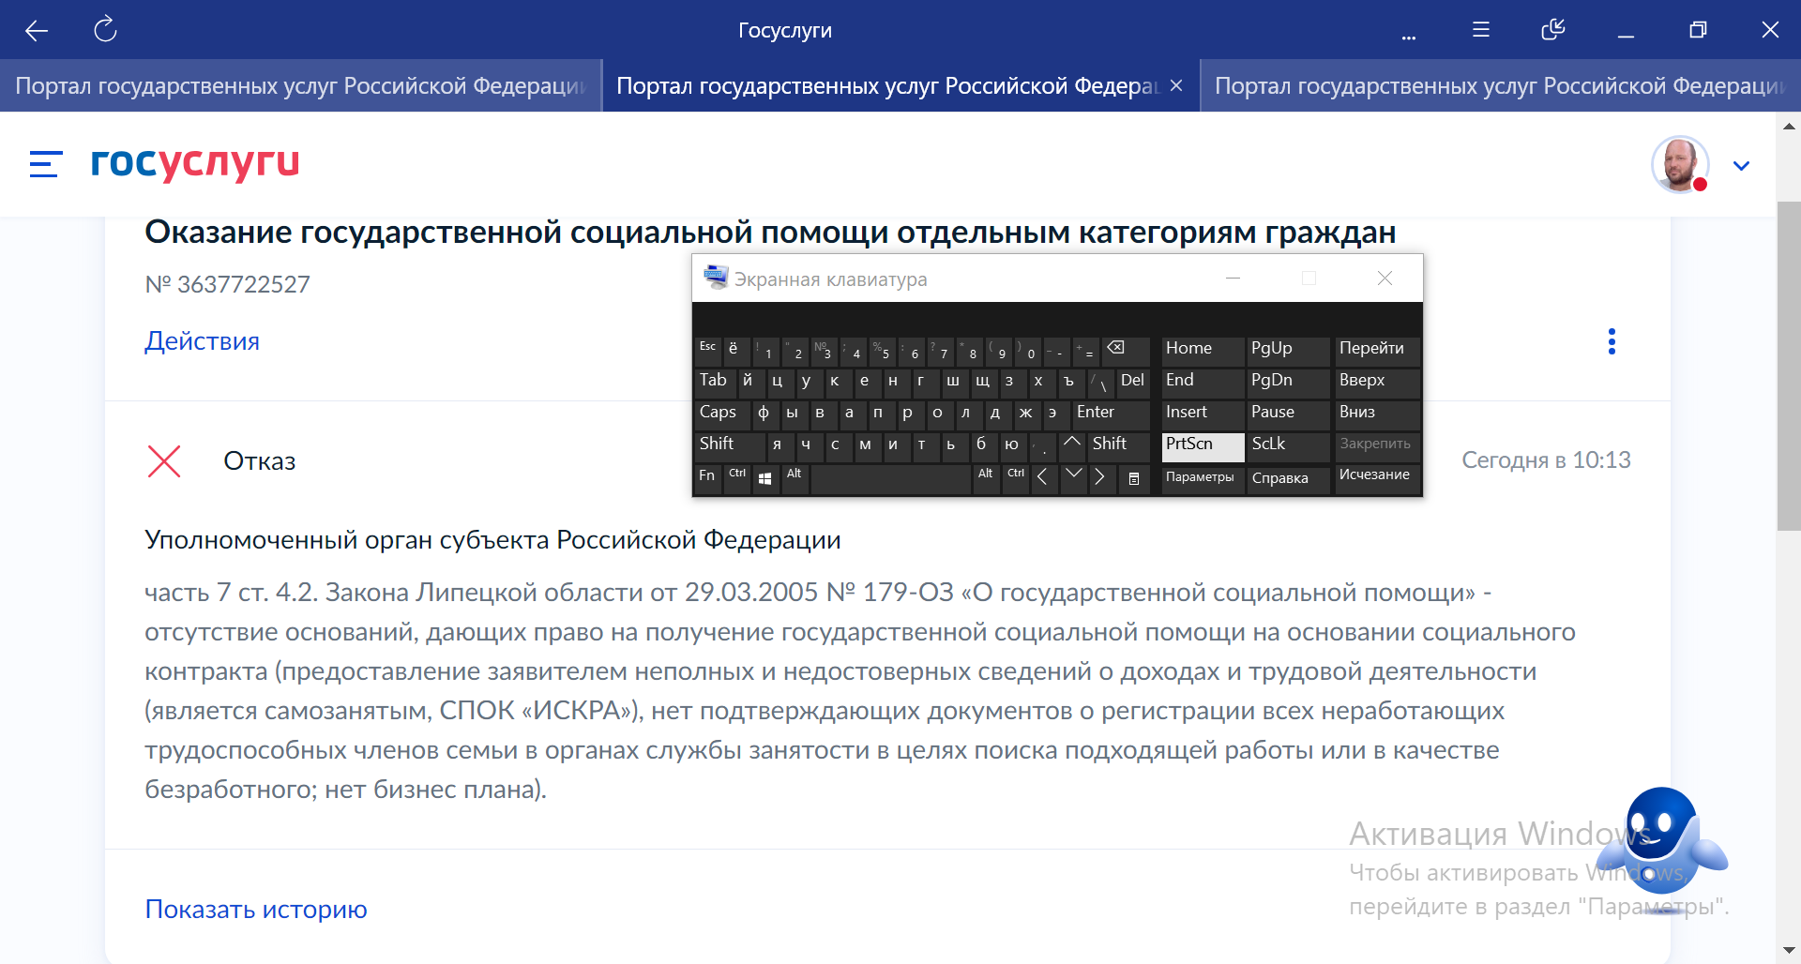1801x964 pixels.
Task: Open the vertical three-dots menu of the application
Action: point(1612,341)
